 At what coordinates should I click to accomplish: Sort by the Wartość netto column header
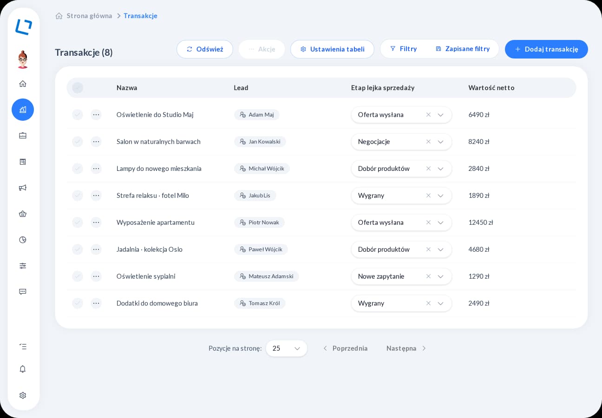click(491, 88)
